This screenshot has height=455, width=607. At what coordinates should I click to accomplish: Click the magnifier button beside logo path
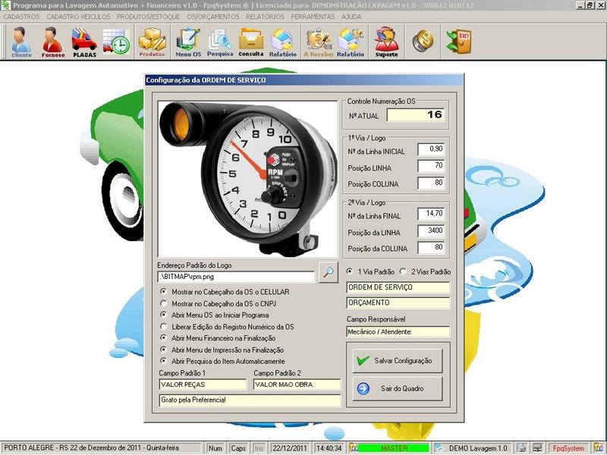coord(328,271)
